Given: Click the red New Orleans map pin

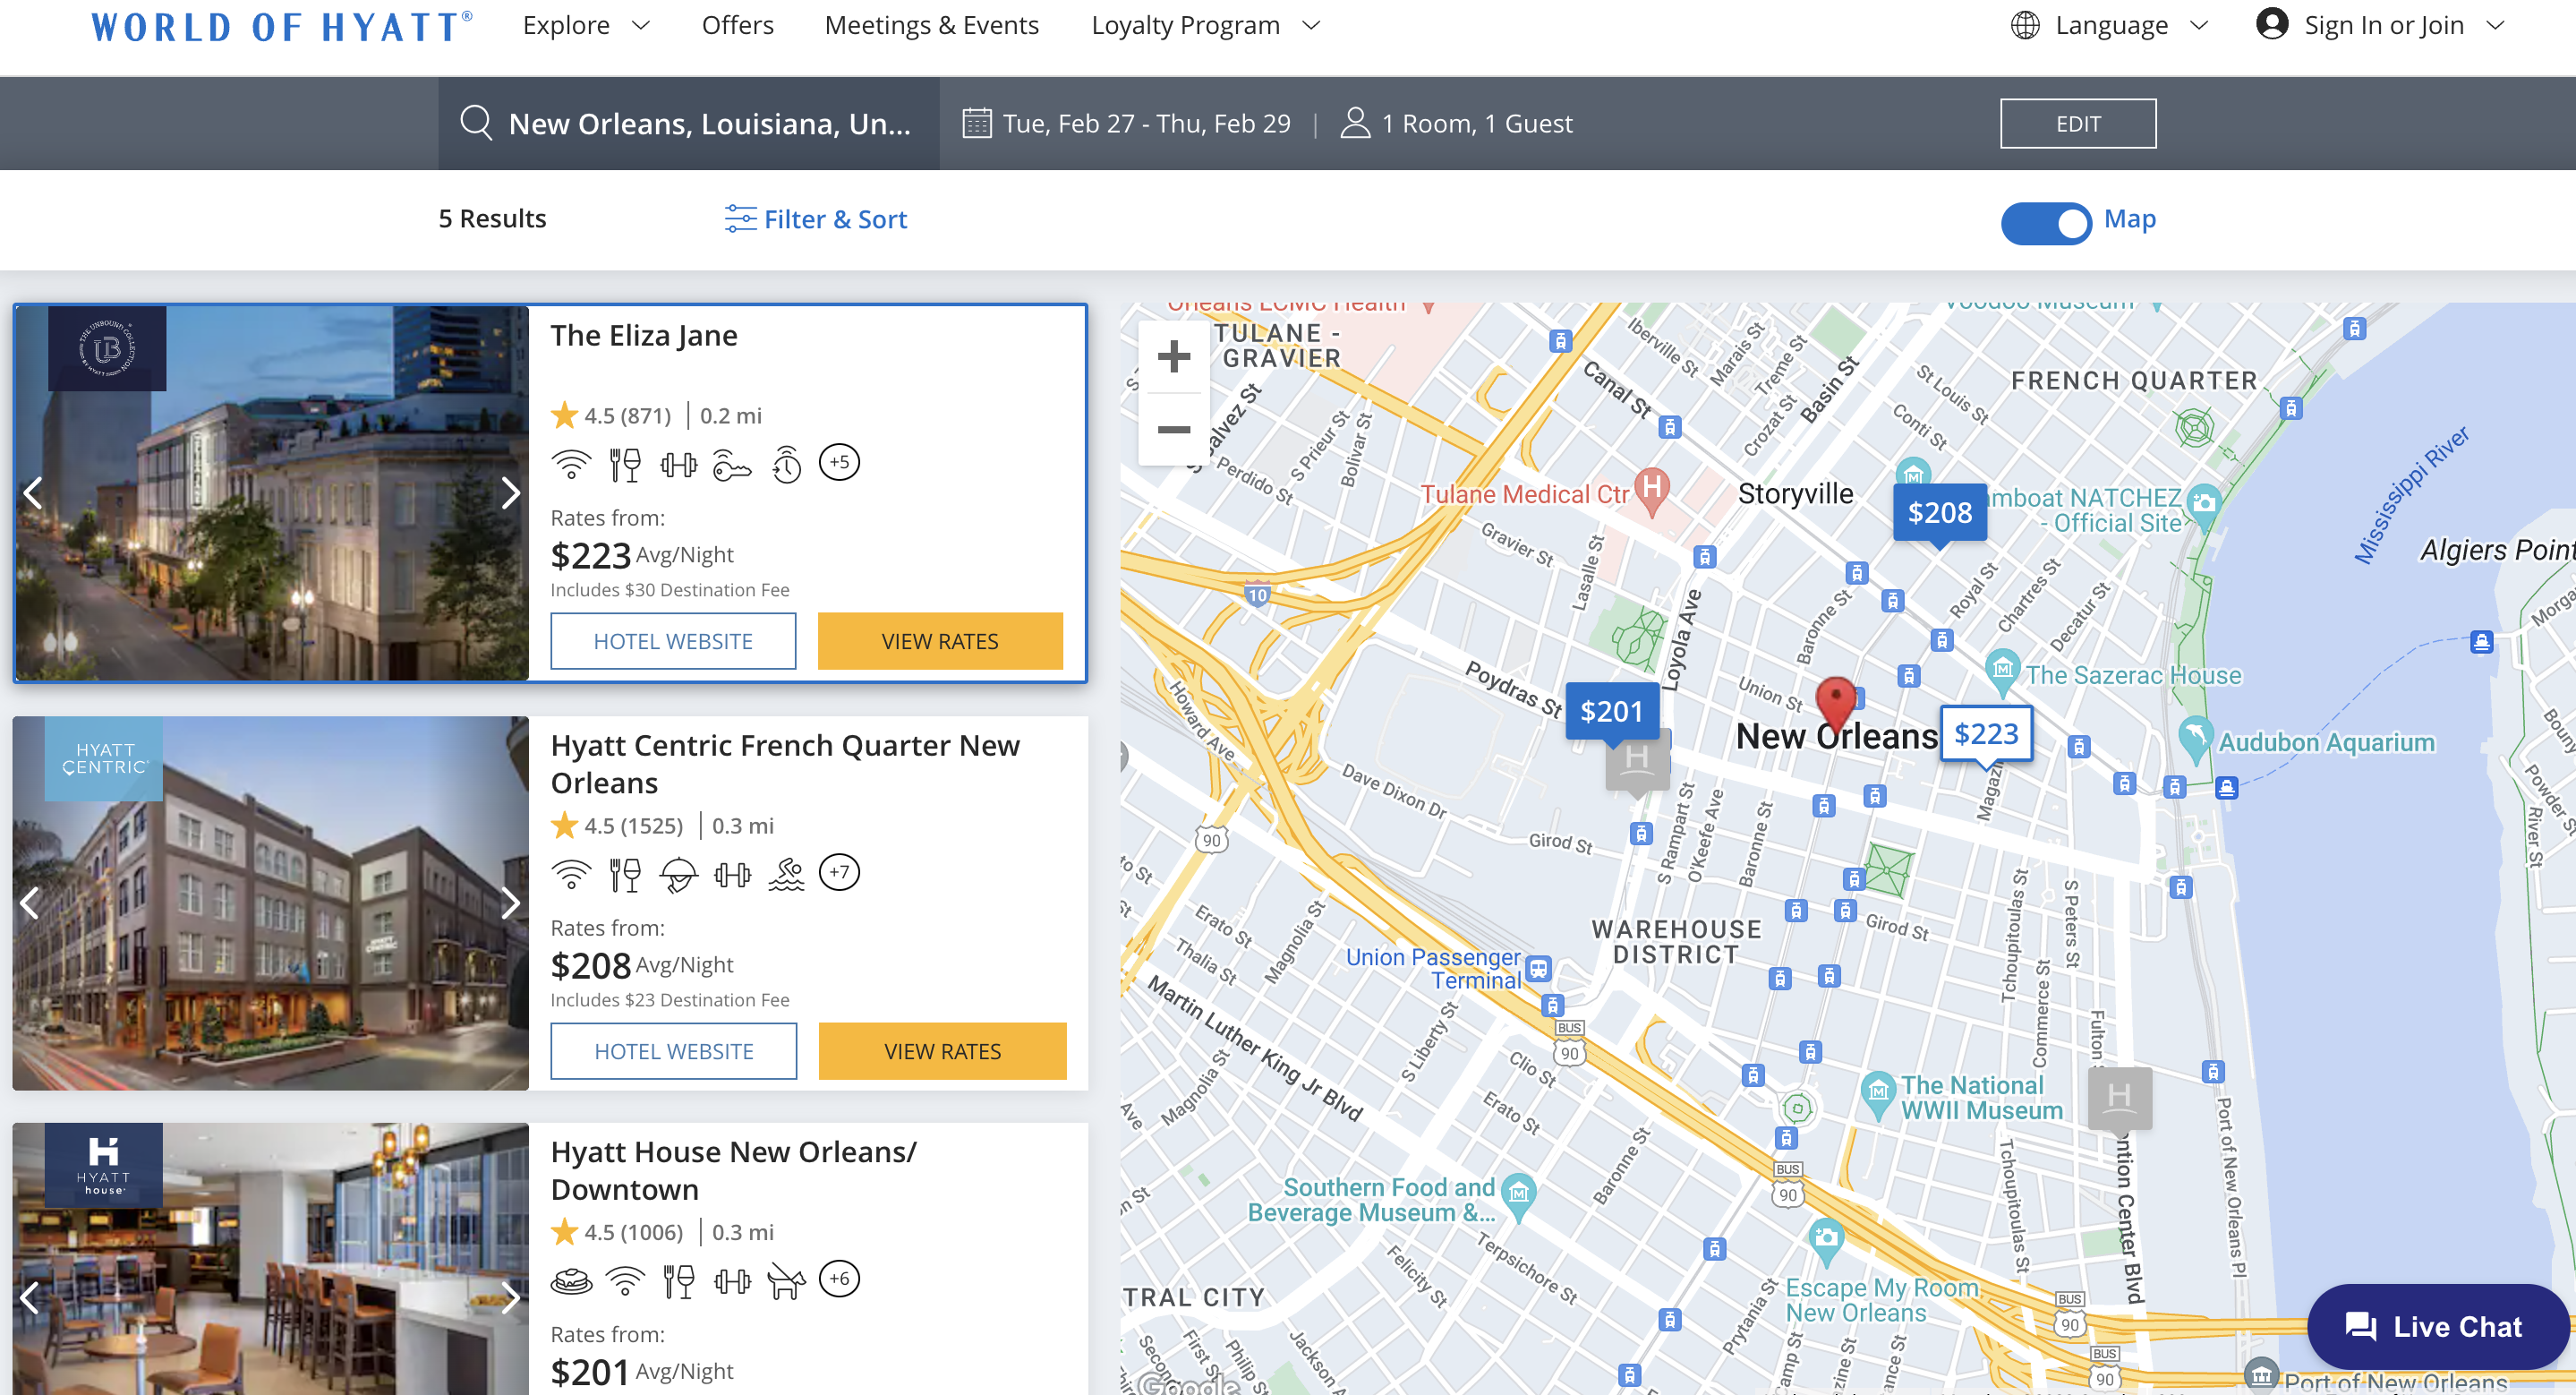Looking at the screenshot, I should point(1836,704).
